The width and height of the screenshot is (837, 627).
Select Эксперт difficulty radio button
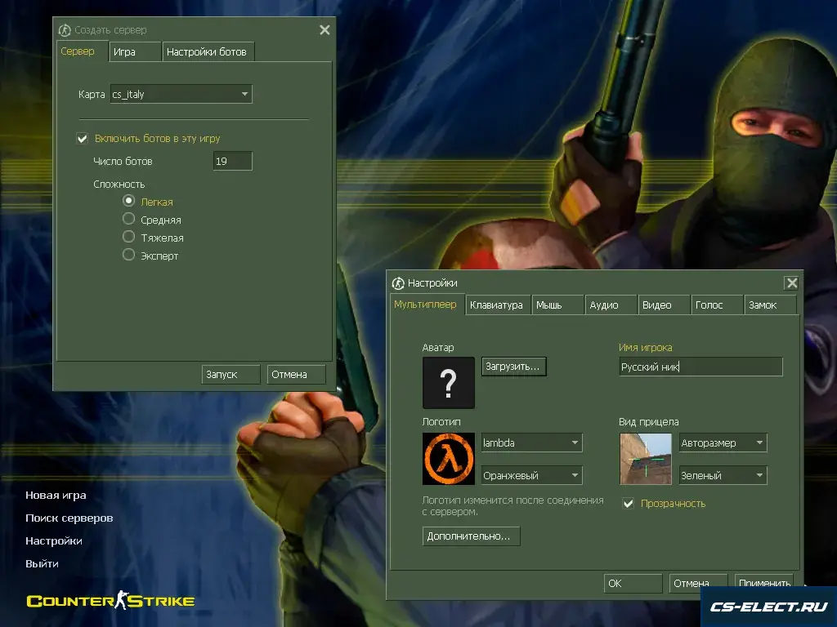(x=128, y=255)
